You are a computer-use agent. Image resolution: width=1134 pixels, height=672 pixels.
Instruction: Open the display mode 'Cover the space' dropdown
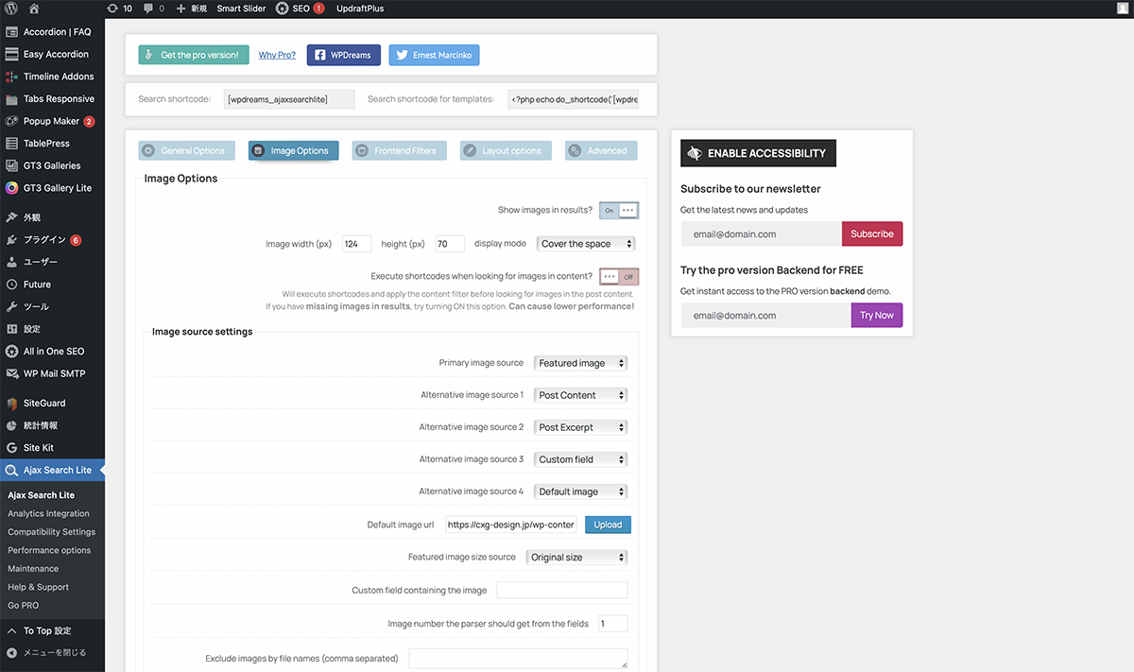click(585, 244)
